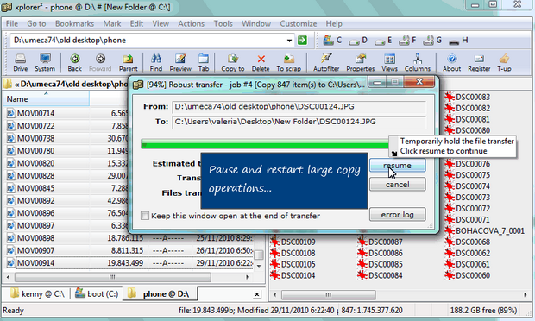Click the Drive toolbar icon
Screen dimensions: 535x321
(21, 62)
